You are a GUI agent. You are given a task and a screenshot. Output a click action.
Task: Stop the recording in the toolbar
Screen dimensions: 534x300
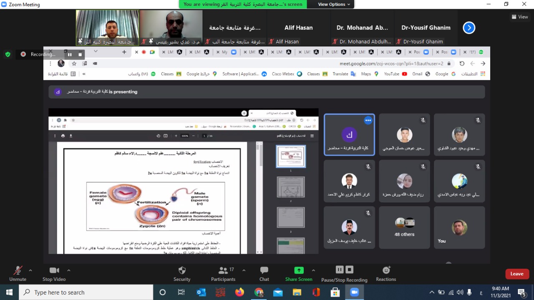[x=350, y=270]
